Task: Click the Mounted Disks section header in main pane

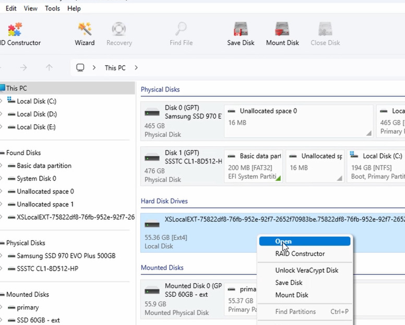Action: (162, 268)
